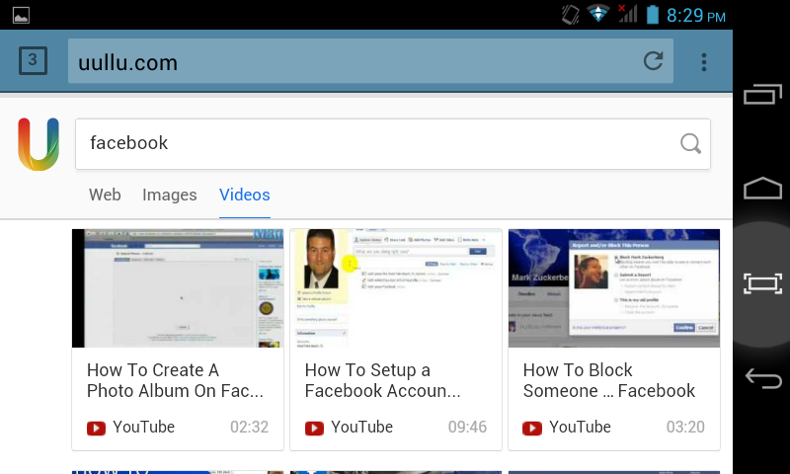The height and width of the screenshot is (474, 790).
Task: Open 'How To Create A Photo Album' title
Action: click(175, 380)
